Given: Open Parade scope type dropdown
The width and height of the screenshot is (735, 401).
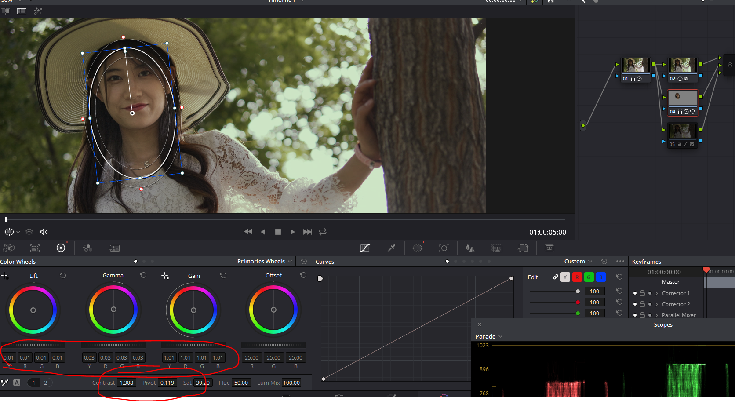Looking at the screenshot, I should (x=489, y=336).
